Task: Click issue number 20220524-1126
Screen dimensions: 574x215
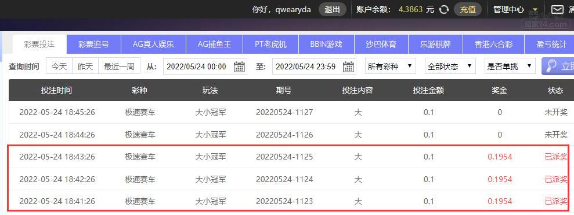Action: [284, 135]
